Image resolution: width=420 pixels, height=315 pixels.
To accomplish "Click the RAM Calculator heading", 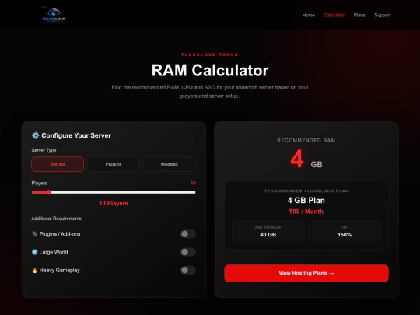I will pyautogui.click(x=210, y=71).
